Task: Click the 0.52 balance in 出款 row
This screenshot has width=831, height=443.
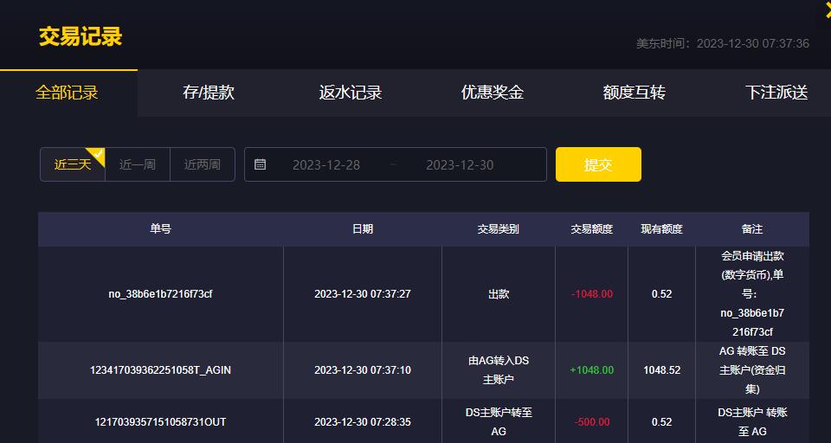Action: 662,293
